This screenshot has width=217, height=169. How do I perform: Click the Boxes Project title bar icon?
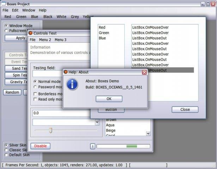coord(3,4)
